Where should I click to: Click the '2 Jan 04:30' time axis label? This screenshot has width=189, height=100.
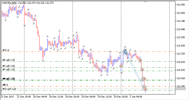click(x=136, y=97)
